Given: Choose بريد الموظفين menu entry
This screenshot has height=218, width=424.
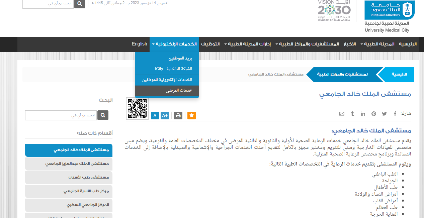Looking at the screenshot, I should point(180,59).
